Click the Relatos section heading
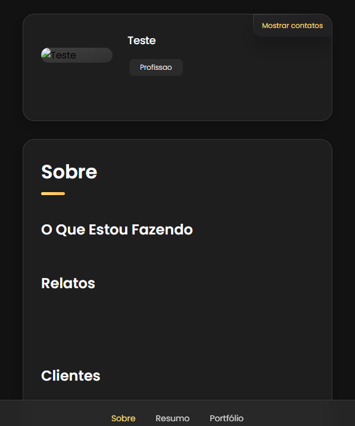Image resolution: width=355 pixels, height=426 pixels. point(68,283)
